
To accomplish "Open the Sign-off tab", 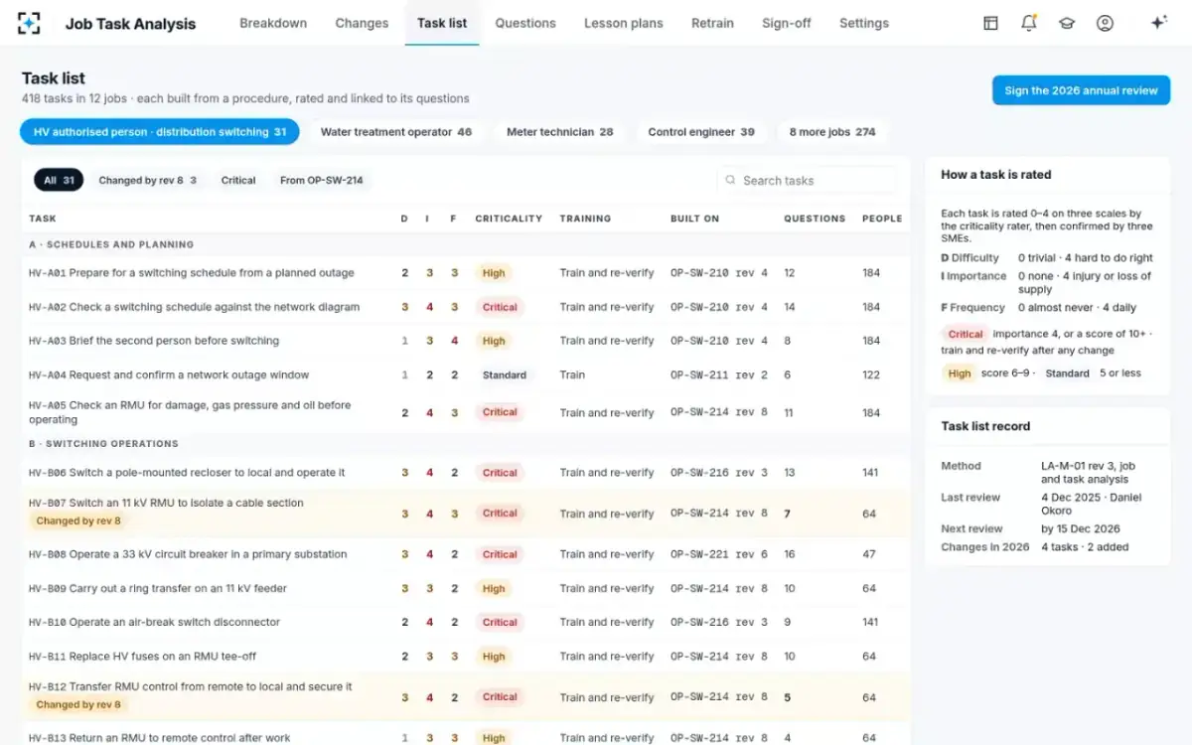I will [787, 23].
